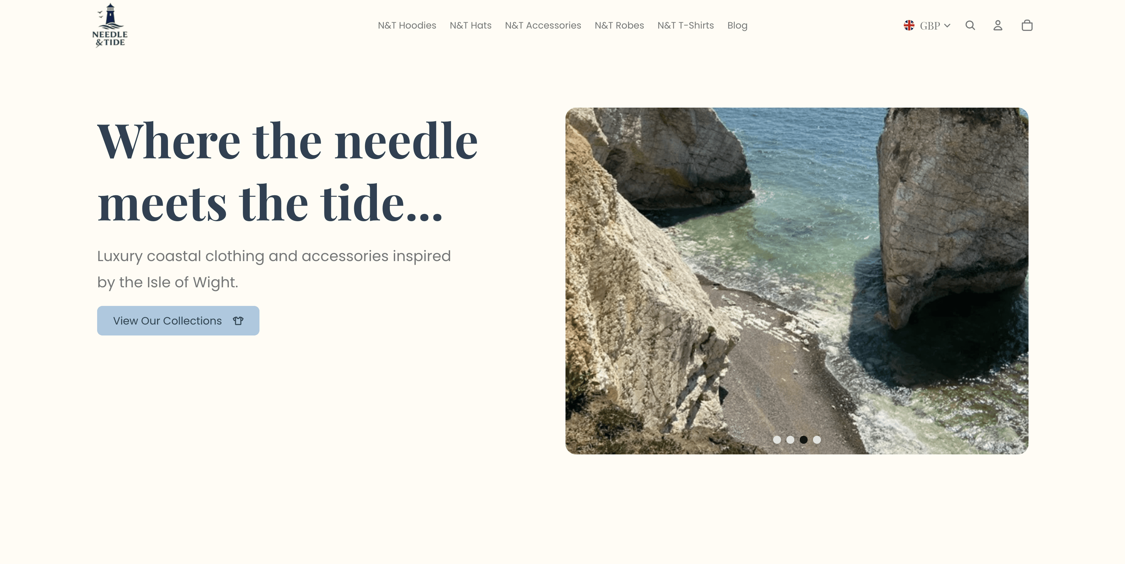Select the second slideshow dot
This screenshot has height=564, width=1125.
click(x=790, y=440)
